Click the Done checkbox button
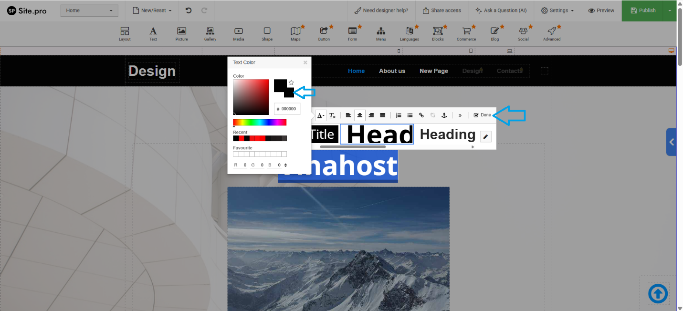This screenshot has width=683, height=311. tap(483, 115)
